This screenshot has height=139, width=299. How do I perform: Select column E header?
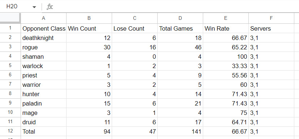226,18
